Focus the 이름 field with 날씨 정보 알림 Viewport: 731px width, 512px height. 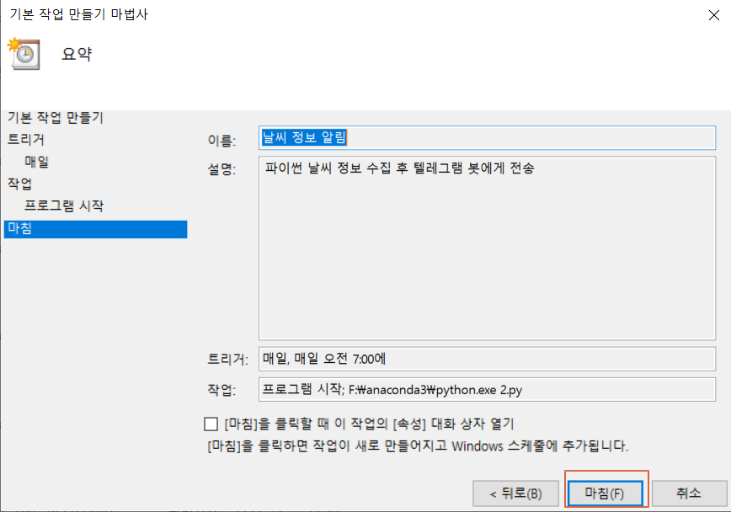(x=487, y=137)
